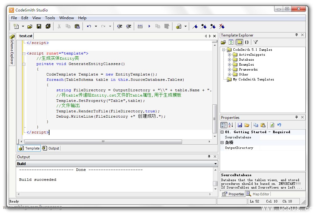
Task: Click the Properties open property set icon
Action: pos(247,125)
